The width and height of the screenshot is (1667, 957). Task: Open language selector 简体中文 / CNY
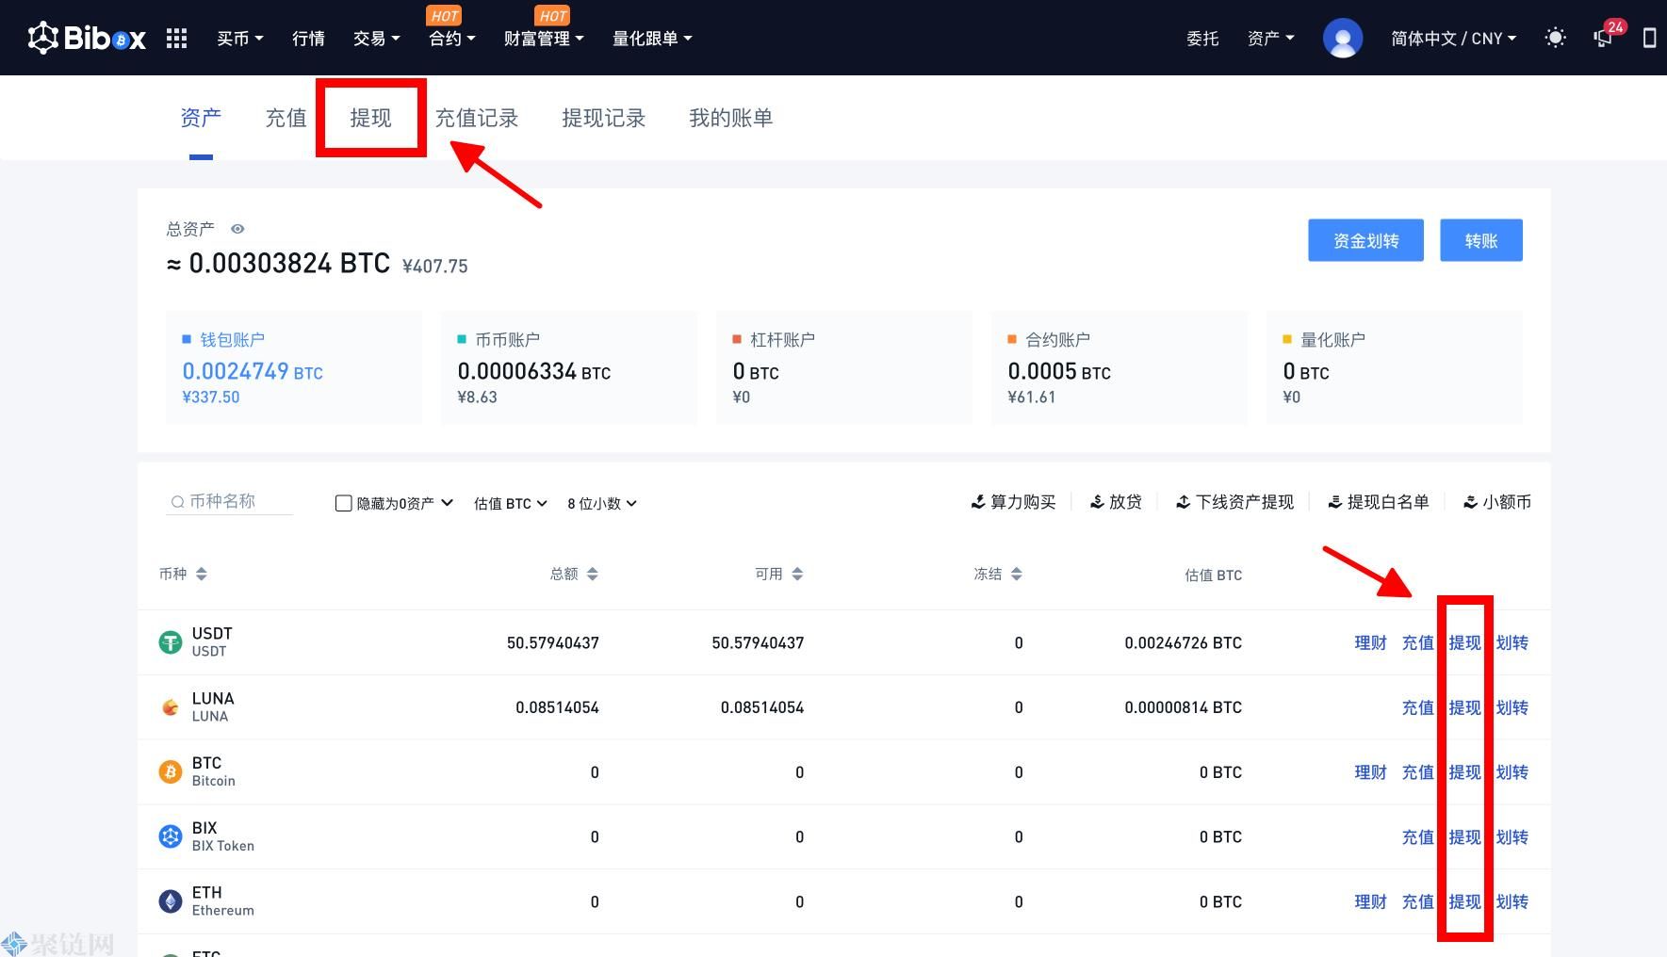click(x=1453, y=39)
